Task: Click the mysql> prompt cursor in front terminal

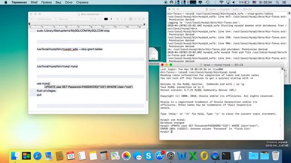Action: [x=171, y=132]
